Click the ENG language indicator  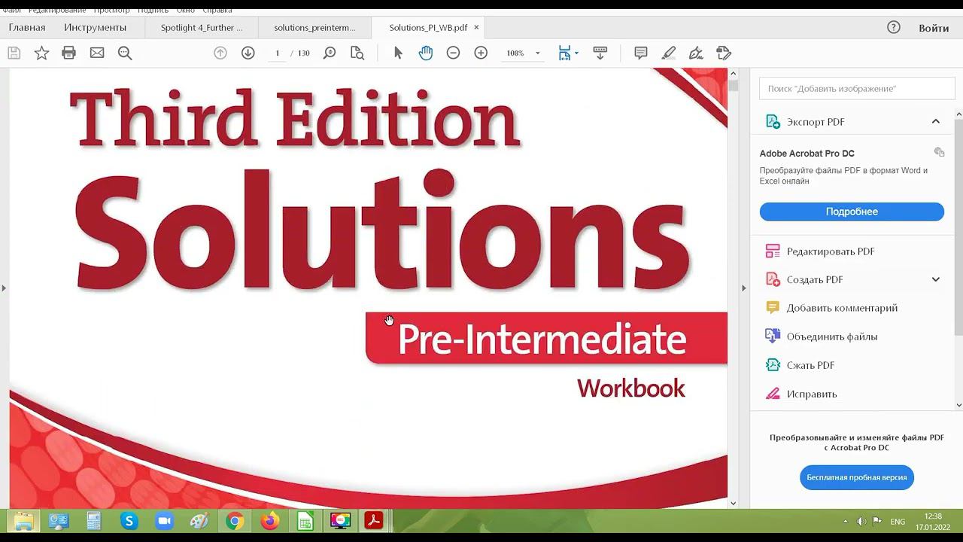[898, 522]
